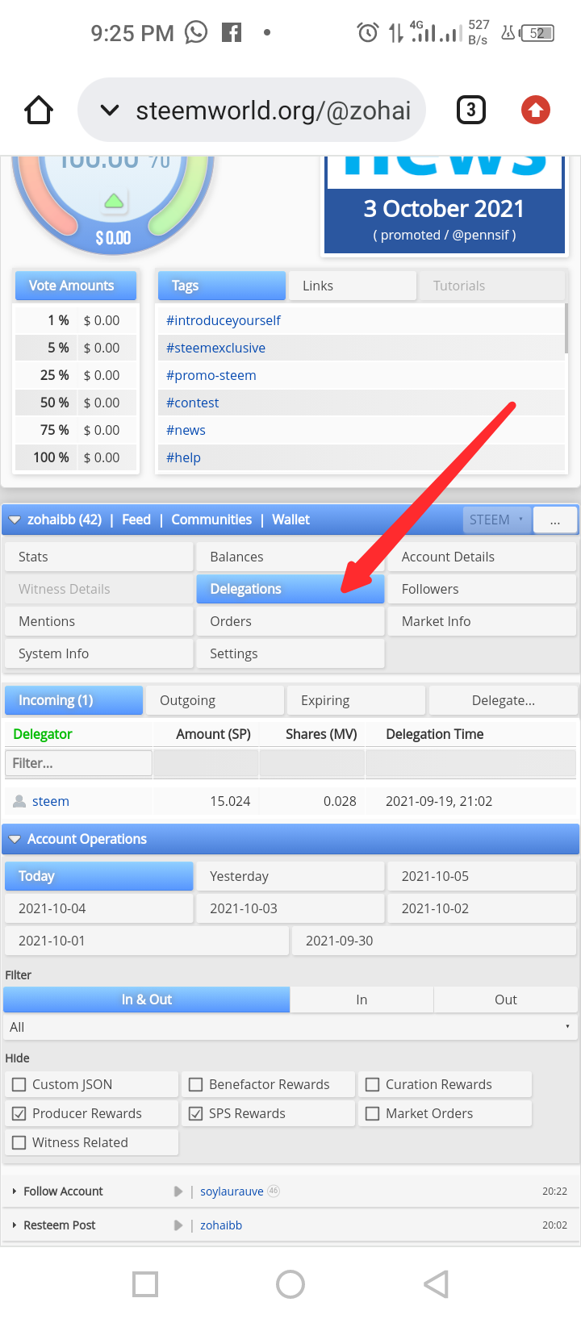581x1323 pixels.
Task: Tap the play arrow on Follow Account row
Action: (x=178, y=1192)
